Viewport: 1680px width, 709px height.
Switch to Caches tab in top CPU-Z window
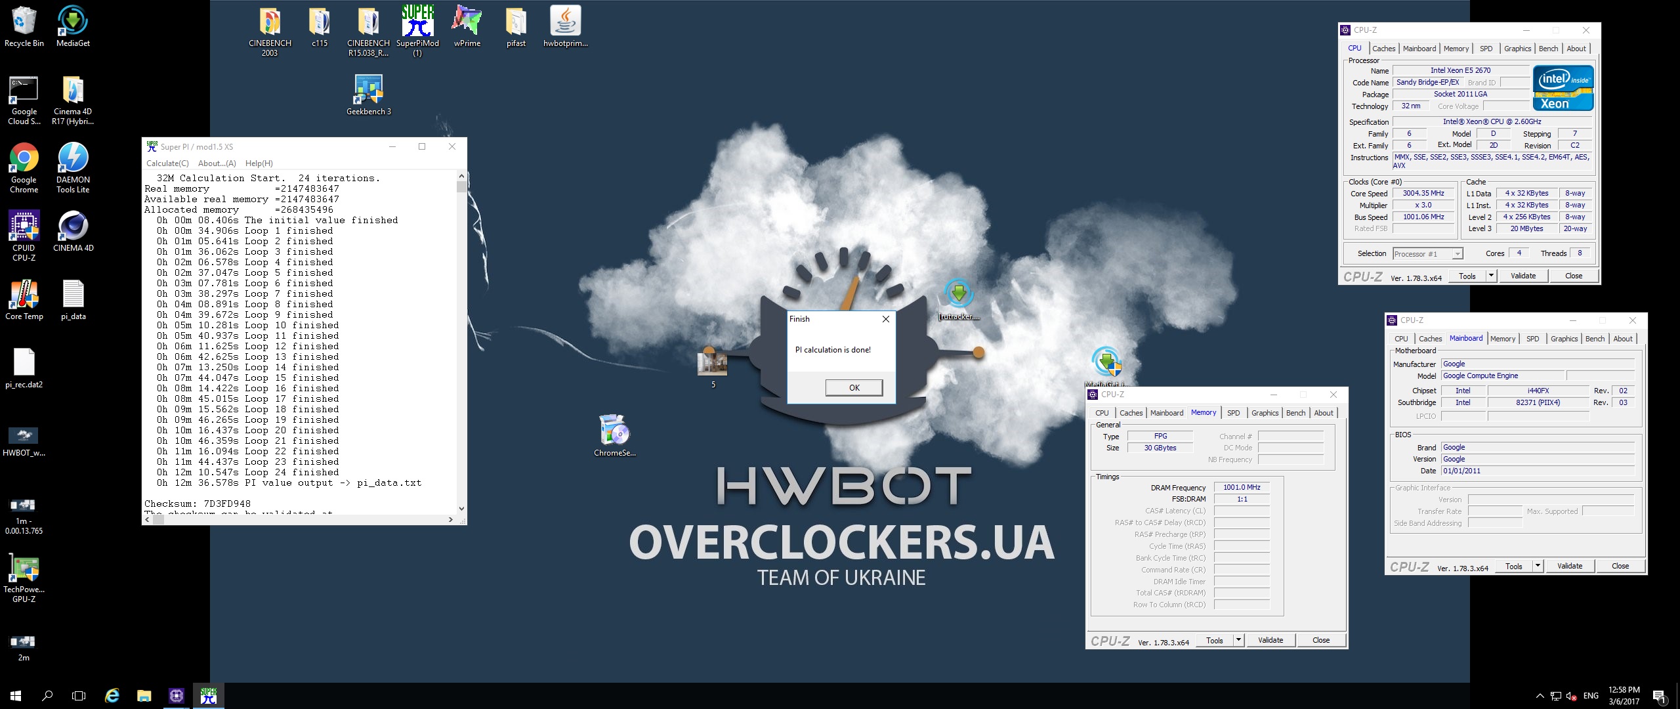click(1383, 49)
